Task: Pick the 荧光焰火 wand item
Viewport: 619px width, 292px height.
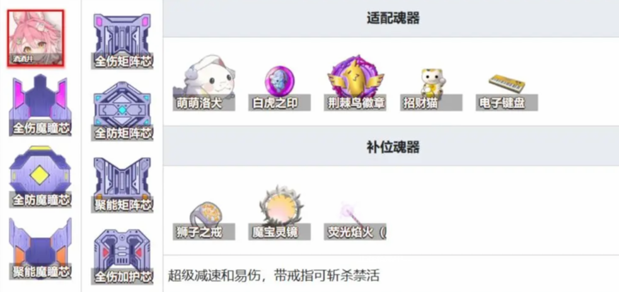Action: coord(355,221)
